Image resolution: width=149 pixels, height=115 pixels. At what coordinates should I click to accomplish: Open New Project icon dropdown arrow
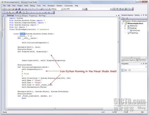(6, 9)
